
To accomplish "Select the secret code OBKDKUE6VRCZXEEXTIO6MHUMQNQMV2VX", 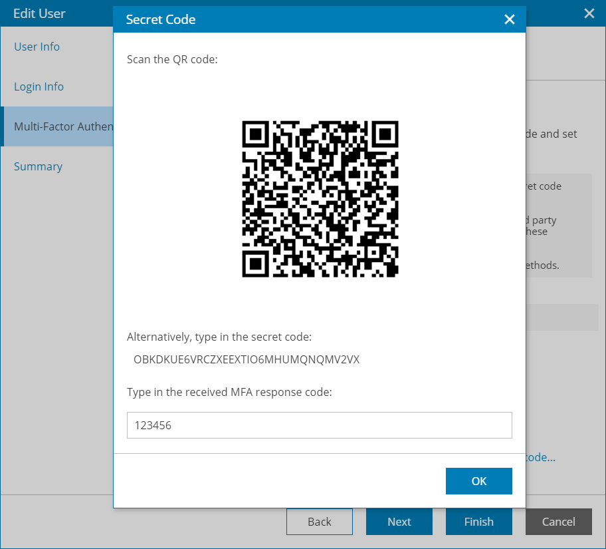I will pos(247,359).
